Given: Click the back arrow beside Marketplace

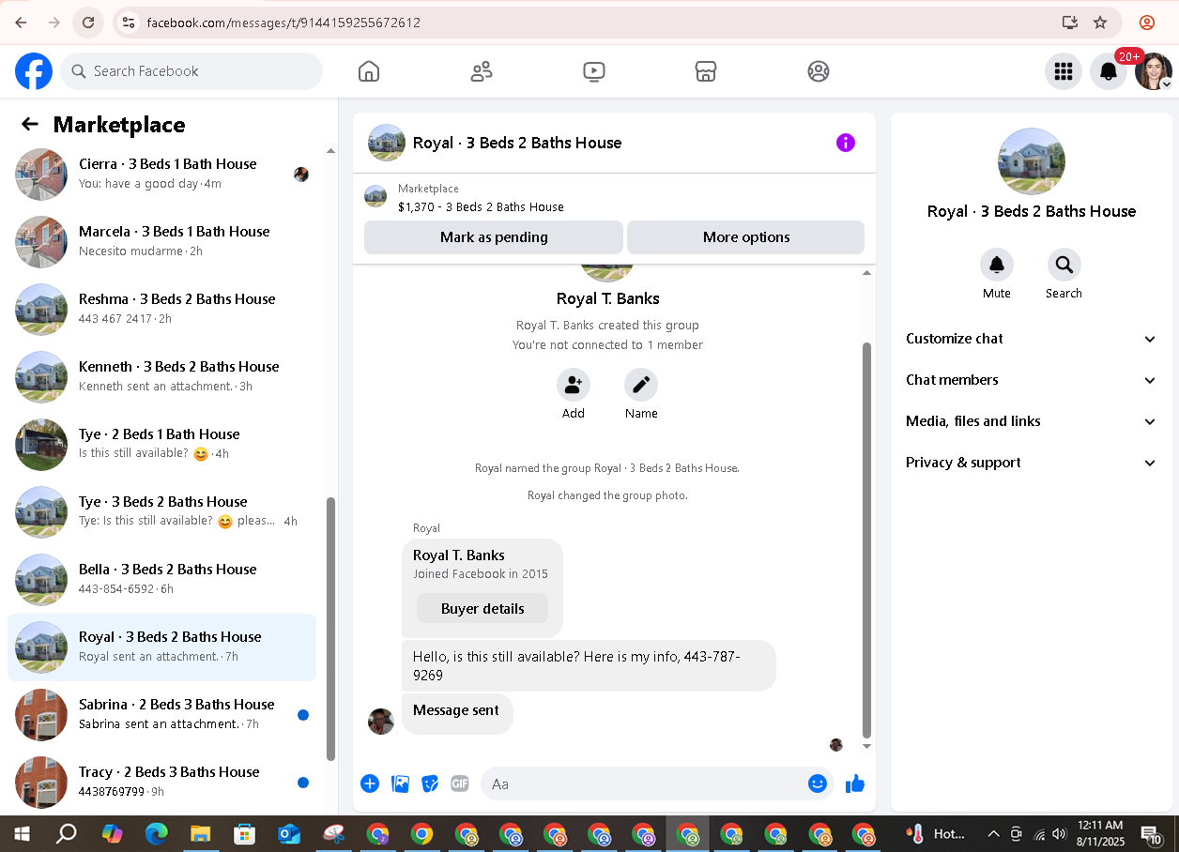Looking at the screenshot, I should point(30,125).
